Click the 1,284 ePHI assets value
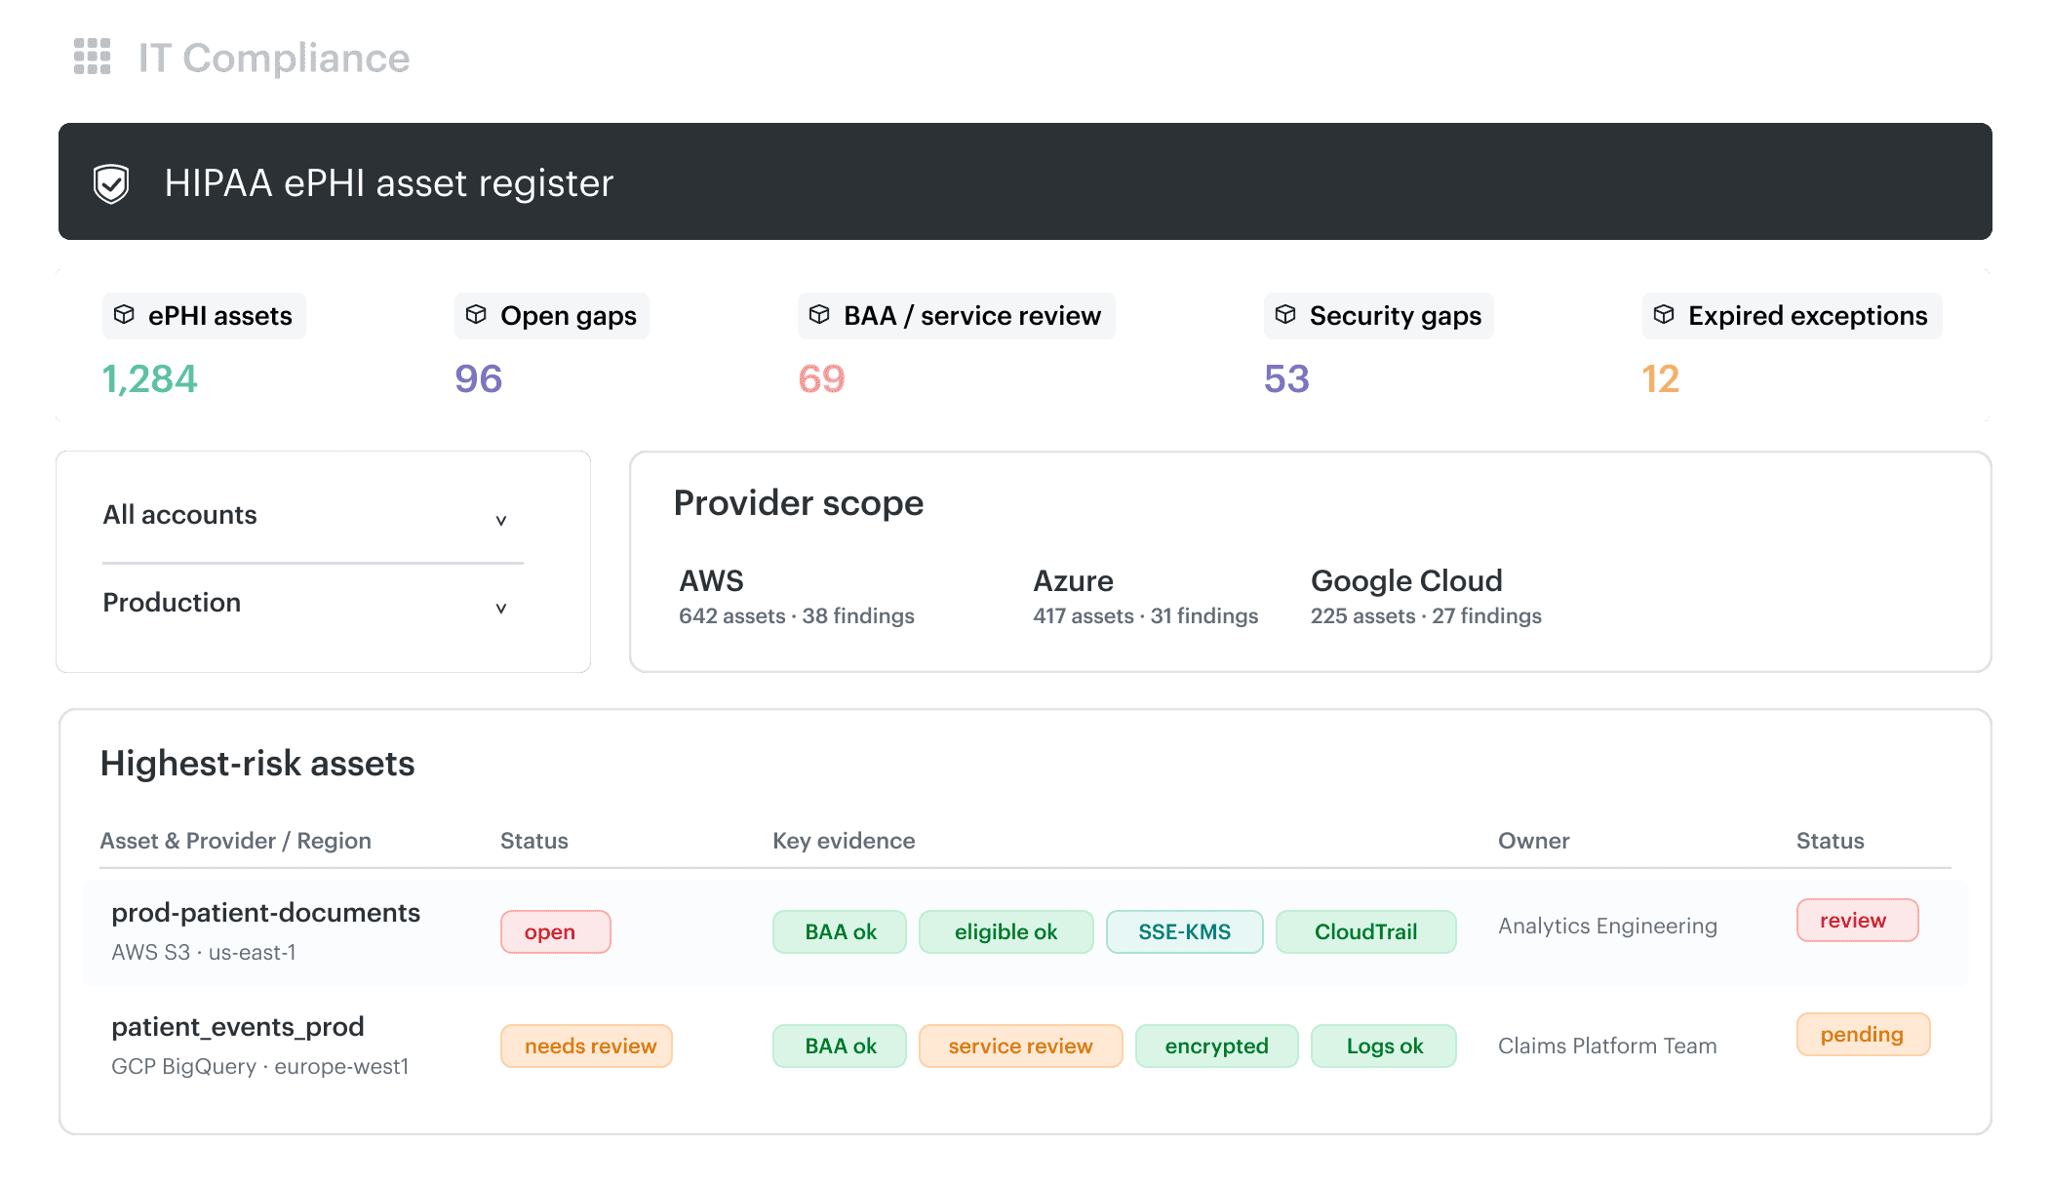 tap(149, 379)
